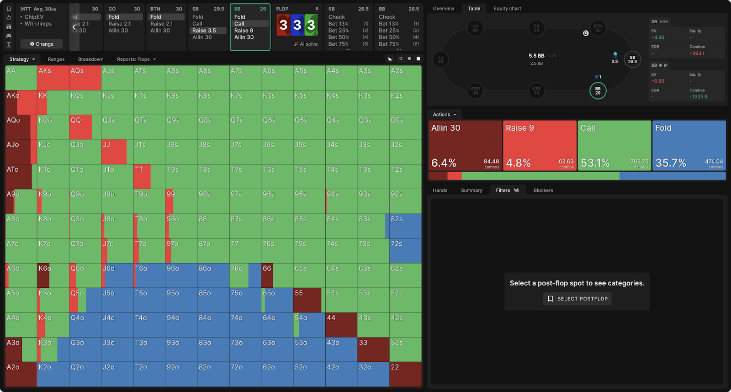
Task: Click the bookmark icon in left sidebar
Action: click(9, 9)
